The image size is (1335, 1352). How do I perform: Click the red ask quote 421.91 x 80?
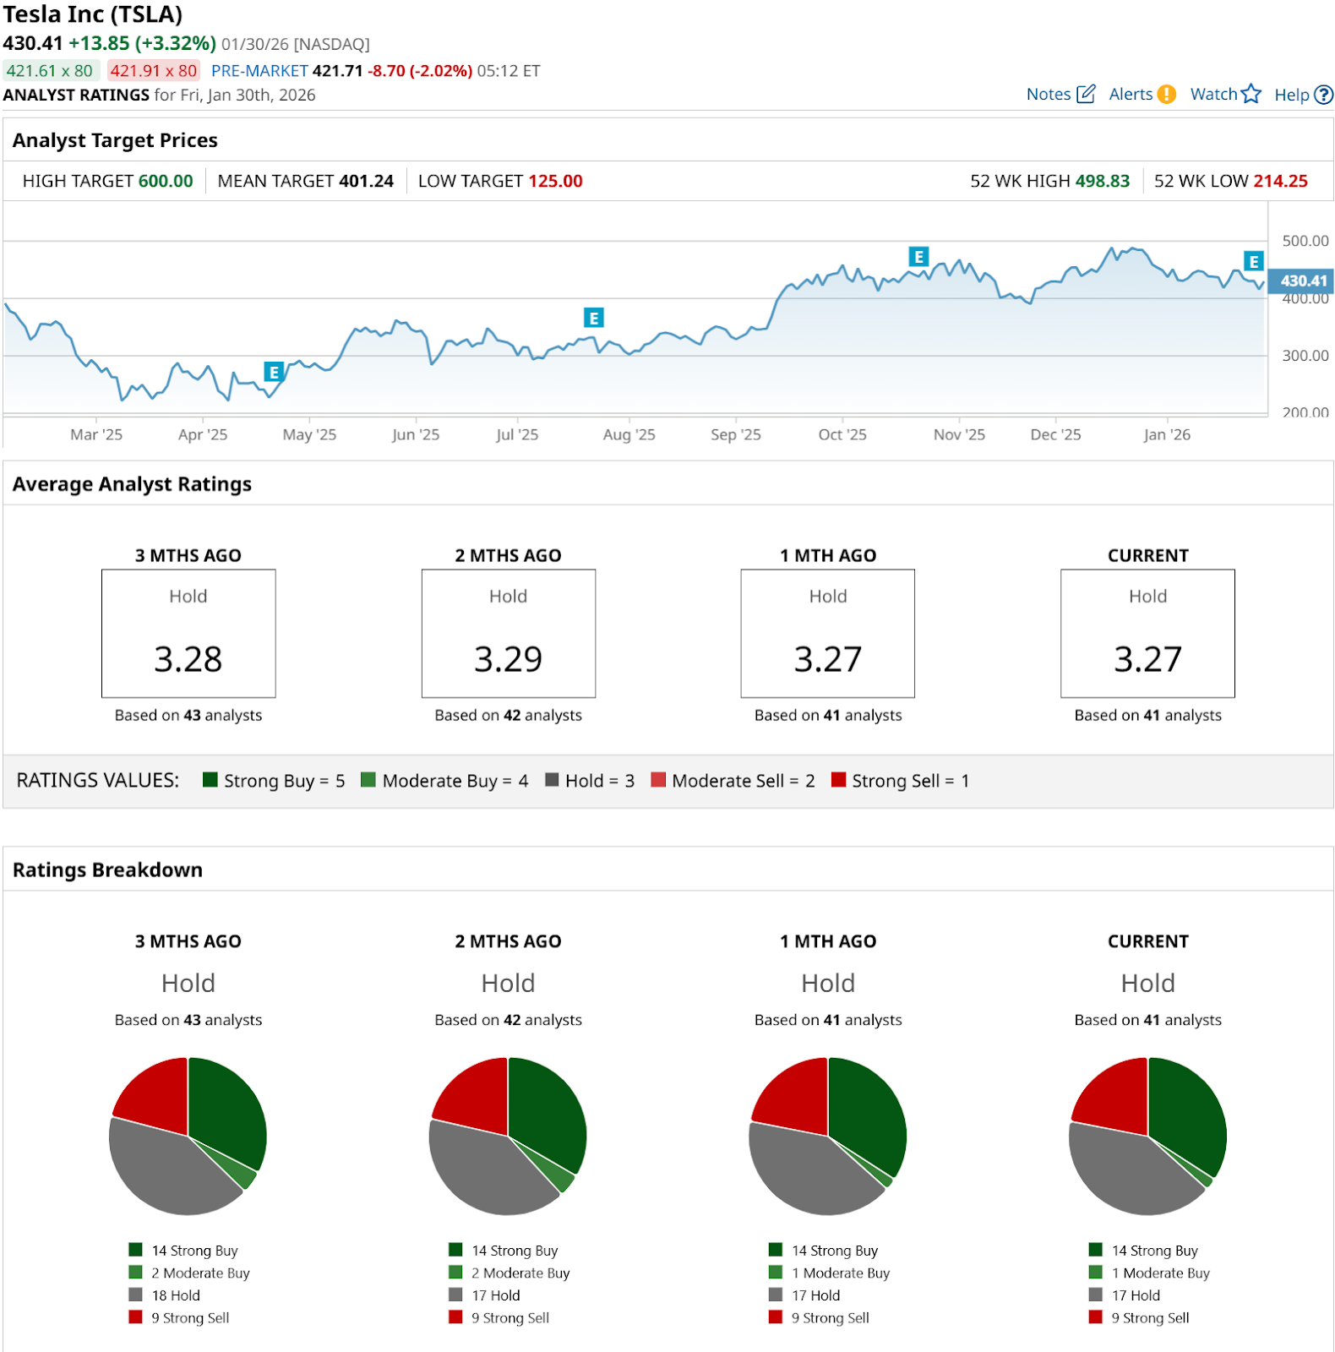coord(154,71)
